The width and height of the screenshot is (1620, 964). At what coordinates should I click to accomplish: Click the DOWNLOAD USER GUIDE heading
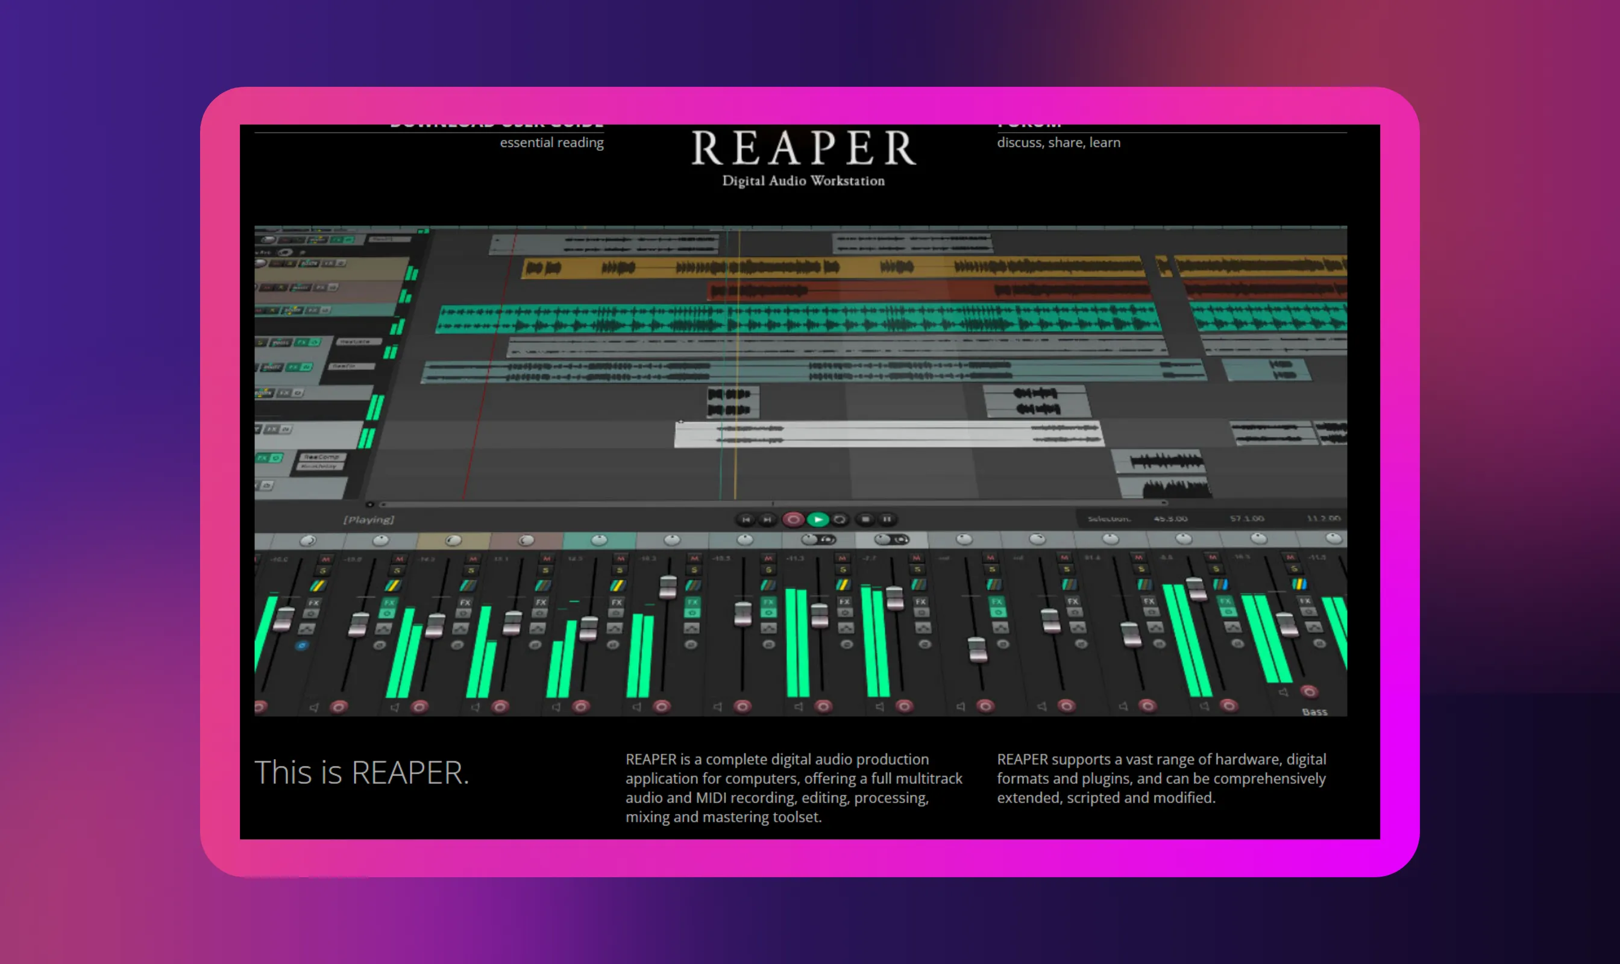pyautogui.click(x=497, y=124)
